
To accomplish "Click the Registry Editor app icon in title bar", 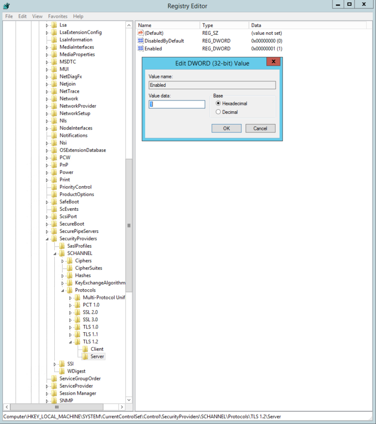I will (x=6, y=6).
